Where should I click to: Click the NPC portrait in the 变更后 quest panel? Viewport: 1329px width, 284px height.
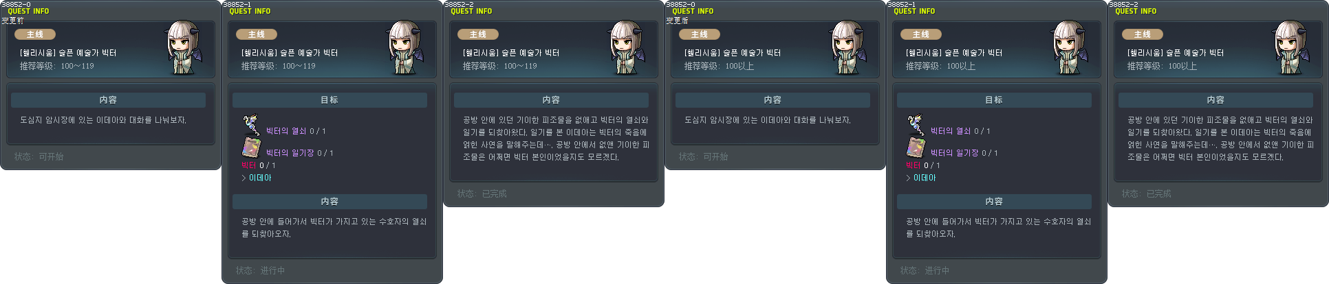click(848, 47)
